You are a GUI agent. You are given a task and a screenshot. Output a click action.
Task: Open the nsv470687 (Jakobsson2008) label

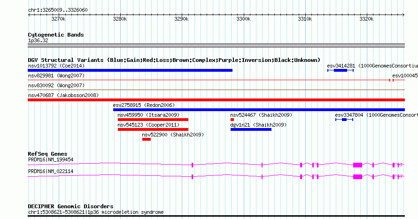coord(63,95)
